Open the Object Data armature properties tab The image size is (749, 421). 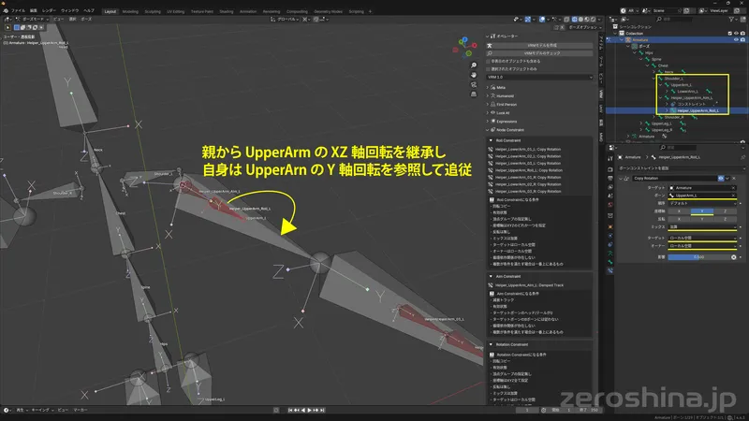tap(610, 253)
